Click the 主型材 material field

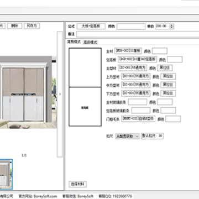(x=132, y=68)
